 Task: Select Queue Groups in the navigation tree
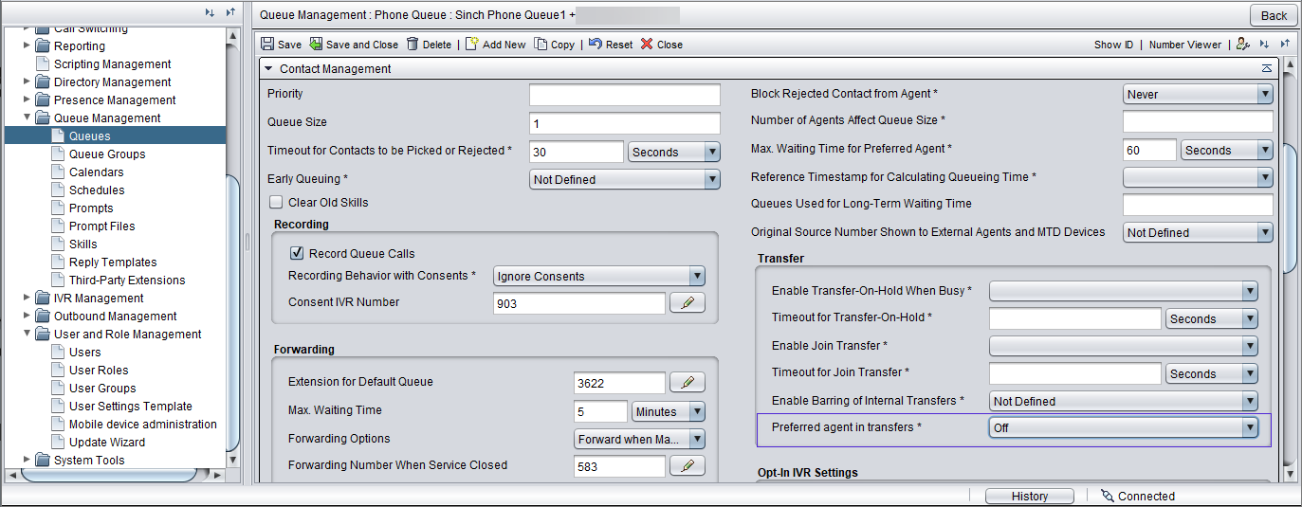[107, 154]
